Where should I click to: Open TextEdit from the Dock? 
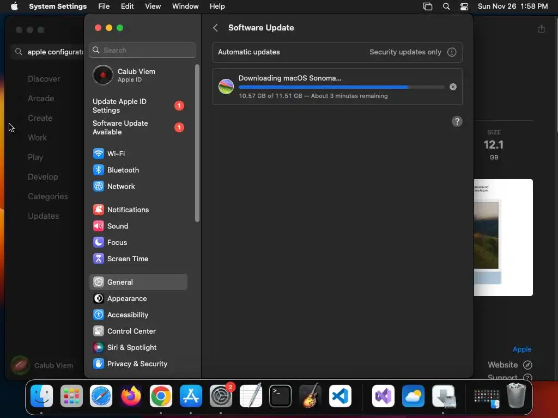251,396
